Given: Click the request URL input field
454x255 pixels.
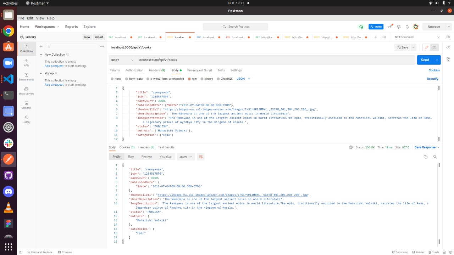Looking at the screenshot, I should (x=275, y=60).
